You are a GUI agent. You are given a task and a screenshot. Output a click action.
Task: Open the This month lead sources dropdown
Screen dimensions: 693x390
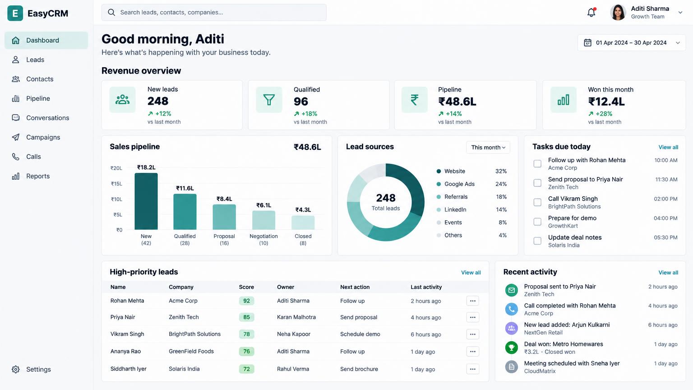pos(488,147)
